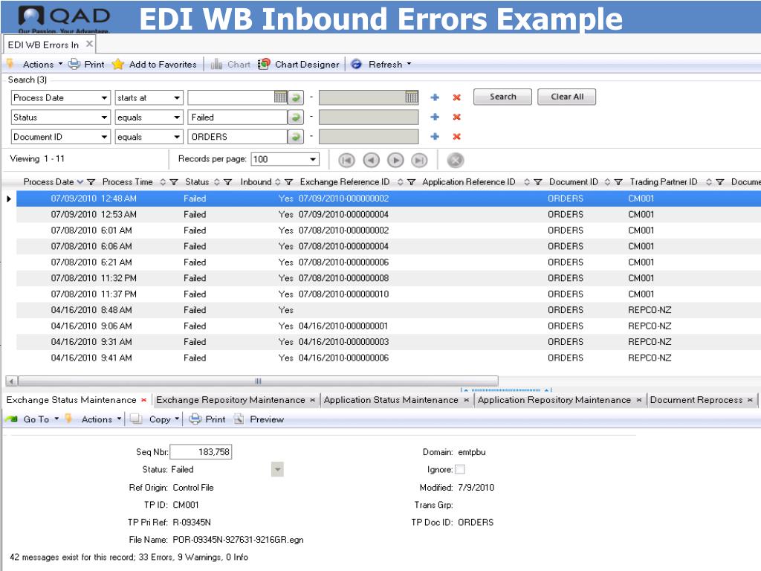Go to last page of records
This screenshot has width=761, height=571.
[x=419, y=161]
